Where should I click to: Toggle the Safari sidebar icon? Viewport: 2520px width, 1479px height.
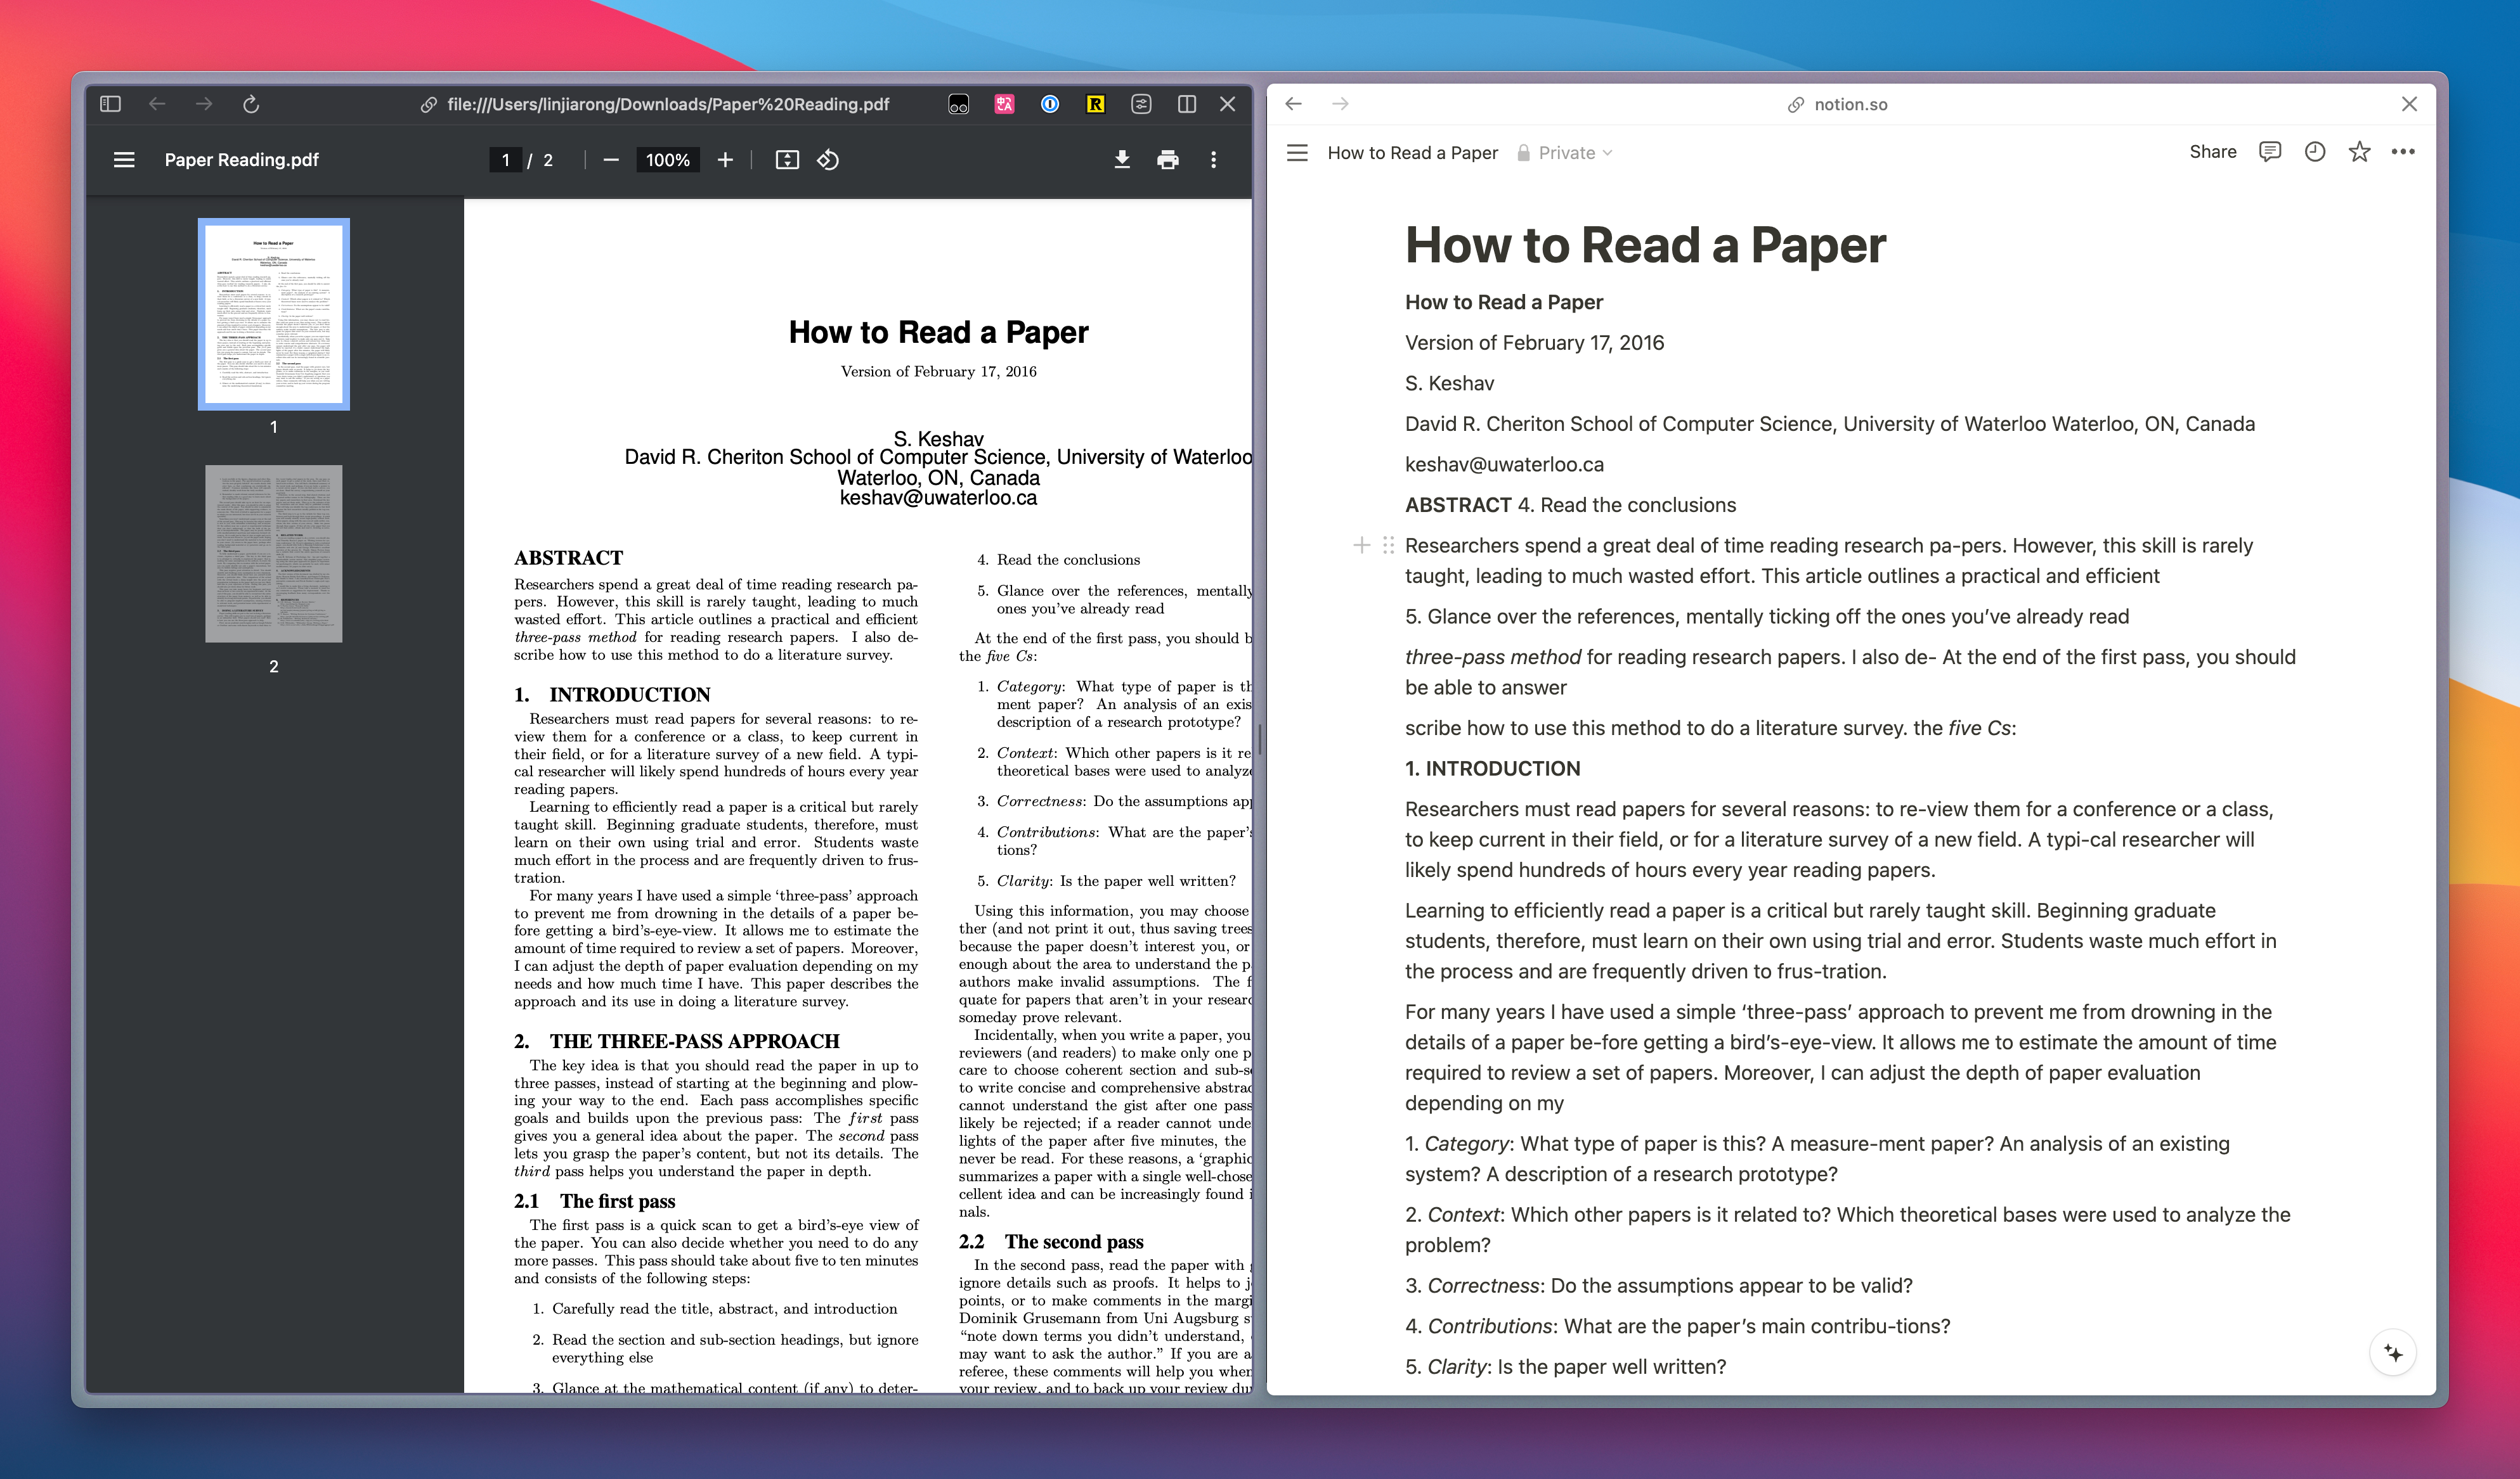point(112,104)
